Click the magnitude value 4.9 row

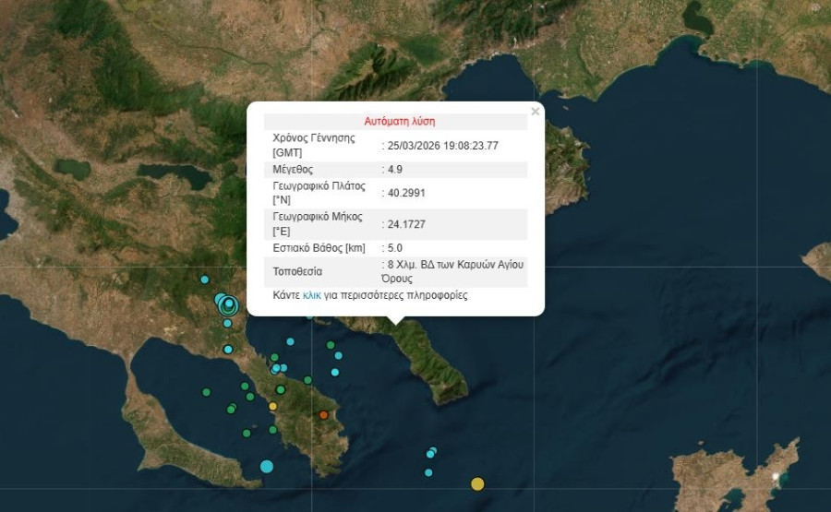[x=395, y=170]
